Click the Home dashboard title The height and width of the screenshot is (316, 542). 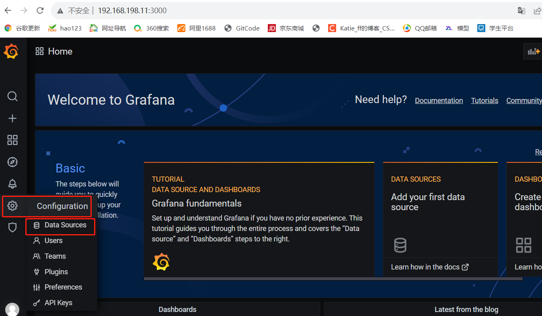tap(60, 51)
